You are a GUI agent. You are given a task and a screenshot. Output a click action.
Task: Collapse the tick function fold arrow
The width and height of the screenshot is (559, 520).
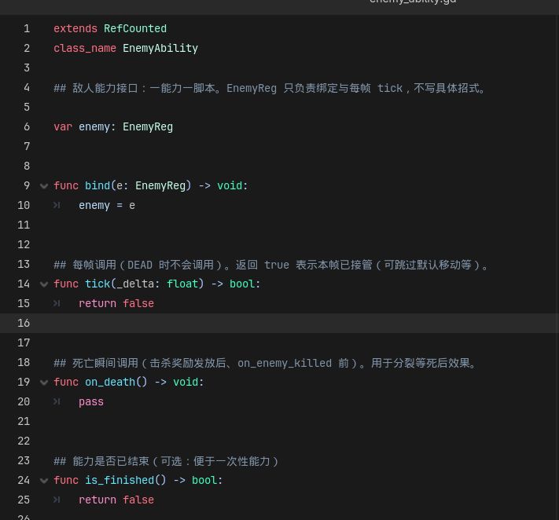coord(44,284)
